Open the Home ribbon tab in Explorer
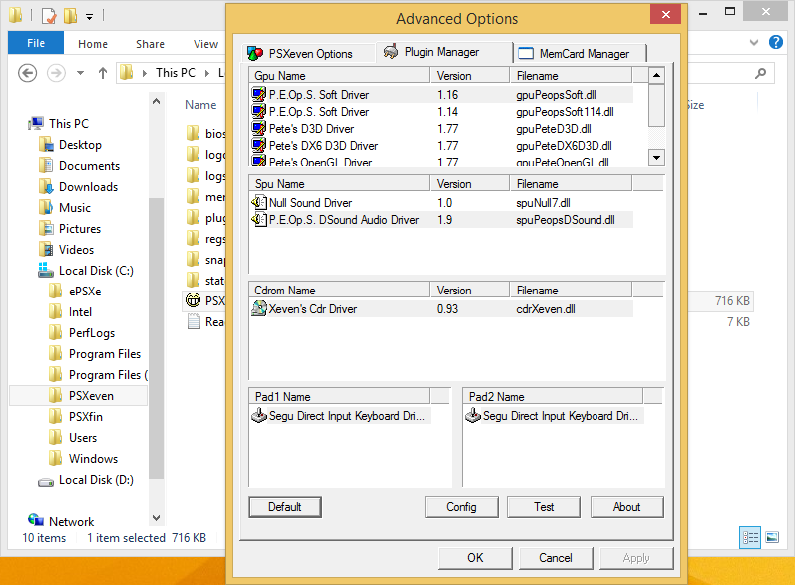This screenshot has width=795, height=585. pyautogui.click(x=93, y=44)
